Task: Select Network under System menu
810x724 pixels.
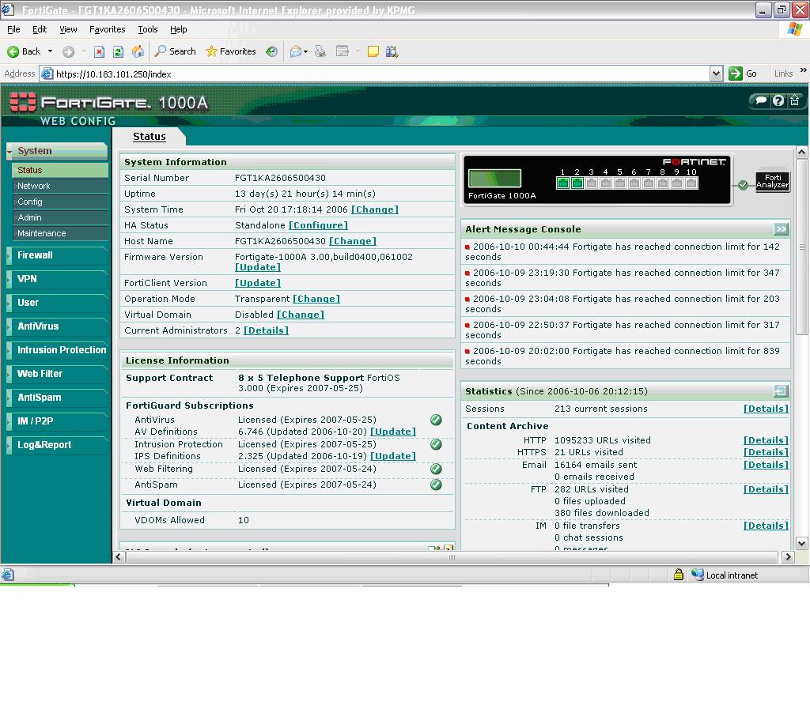Action: [x=34, y=186]
